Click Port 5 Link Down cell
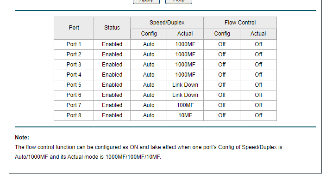Screen dimensions: 332x180 (x=185, y=85)
